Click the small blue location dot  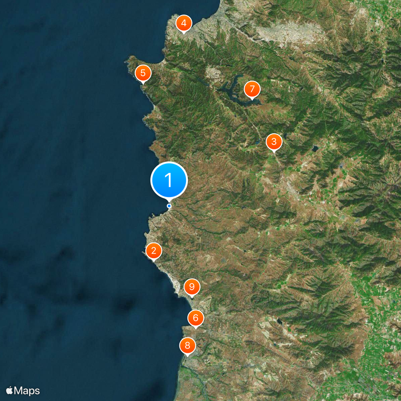point(169,206)
